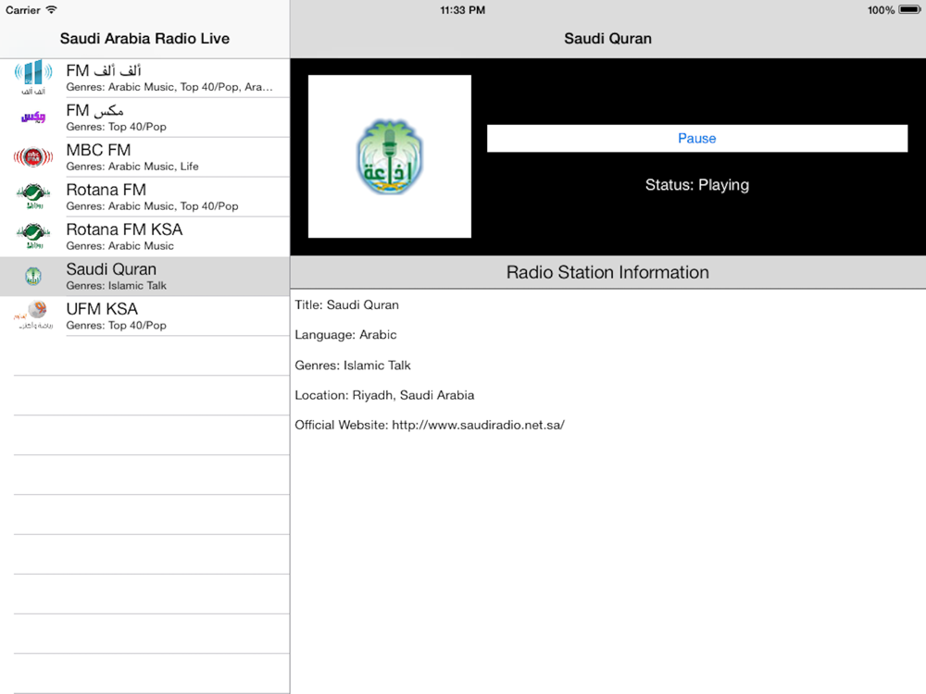Click the Rotana FM station logo icon
This screenshot has height=694, width=926.
33,196
